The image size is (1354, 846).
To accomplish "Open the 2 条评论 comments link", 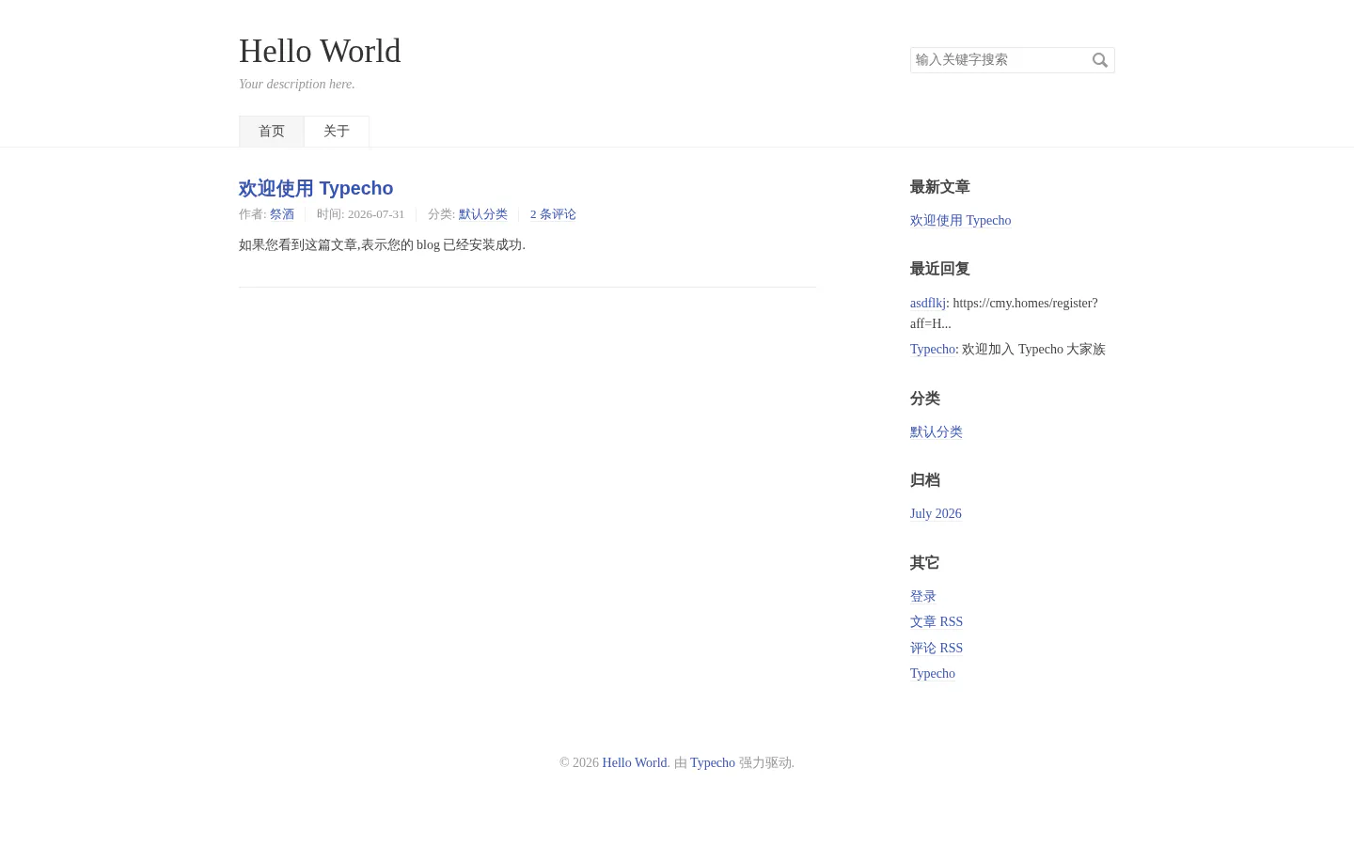I will (x=553, y=214).
